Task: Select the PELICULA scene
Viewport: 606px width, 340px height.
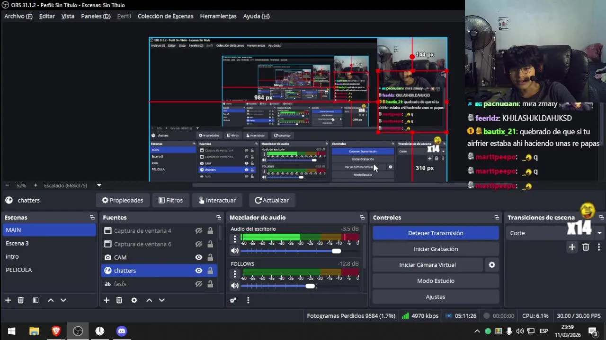Action: click(x=49, y=270)
